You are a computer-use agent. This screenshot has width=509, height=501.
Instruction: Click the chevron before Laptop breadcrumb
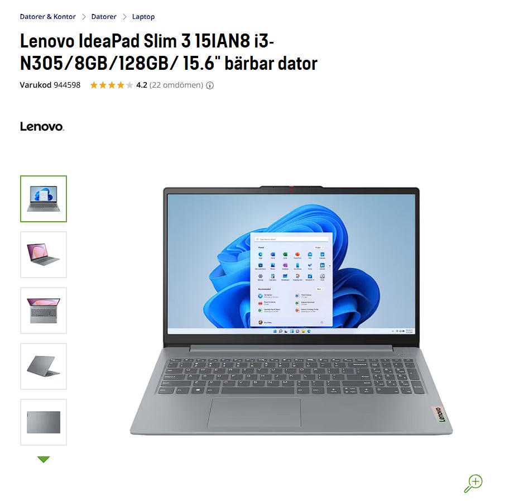(x=124, y=17)
